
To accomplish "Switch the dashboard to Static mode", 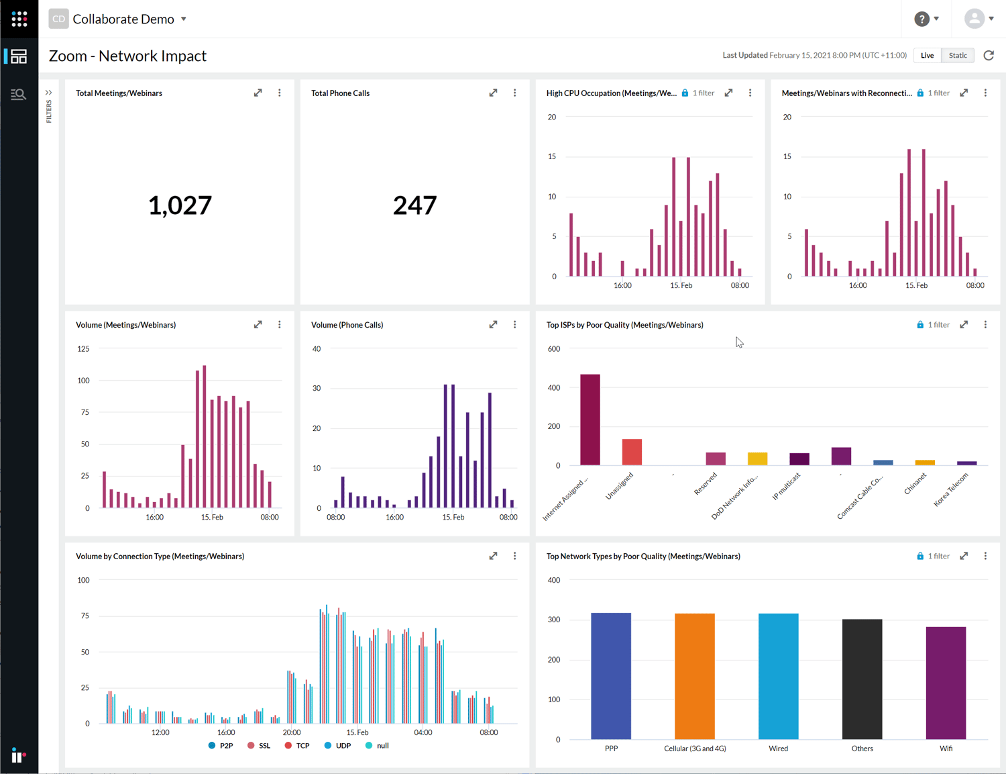I will coord(958,55).
